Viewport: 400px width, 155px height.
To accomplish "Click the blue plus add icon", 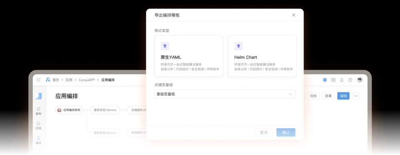I will point(325,80).
